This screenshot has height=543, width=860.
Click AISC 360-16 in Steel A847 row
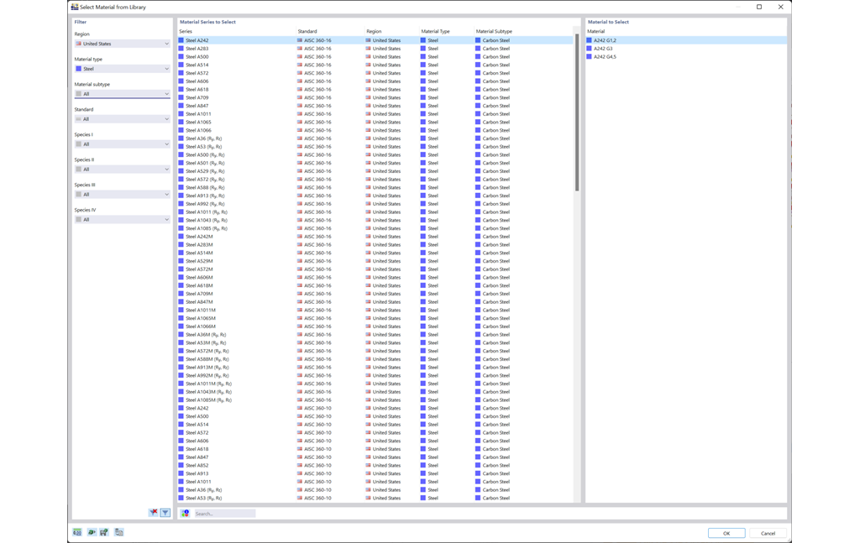pos(317,106)
